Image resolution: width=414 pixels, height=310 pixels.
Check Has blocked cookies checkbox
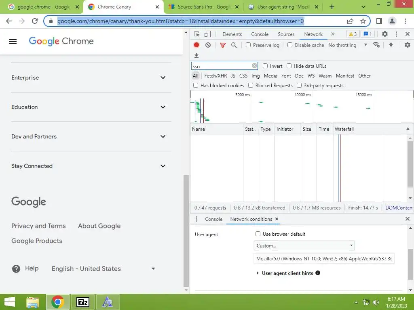click(196, 85)
